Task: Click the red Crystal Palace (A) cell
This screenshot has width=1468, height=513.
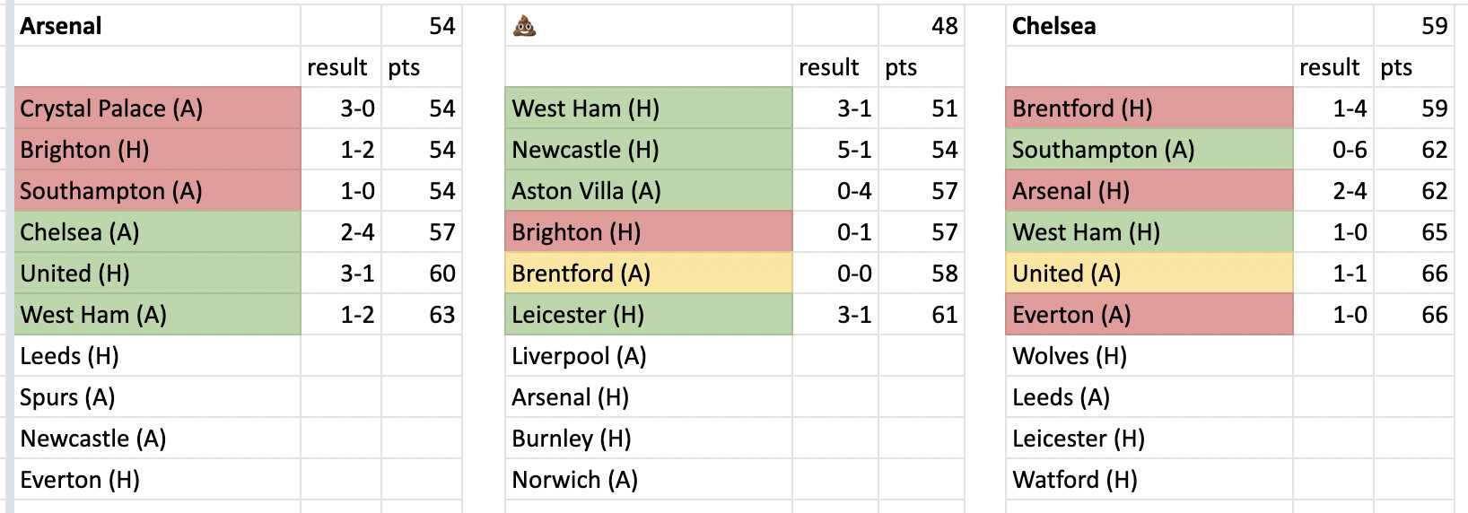Action: (157, 109)
